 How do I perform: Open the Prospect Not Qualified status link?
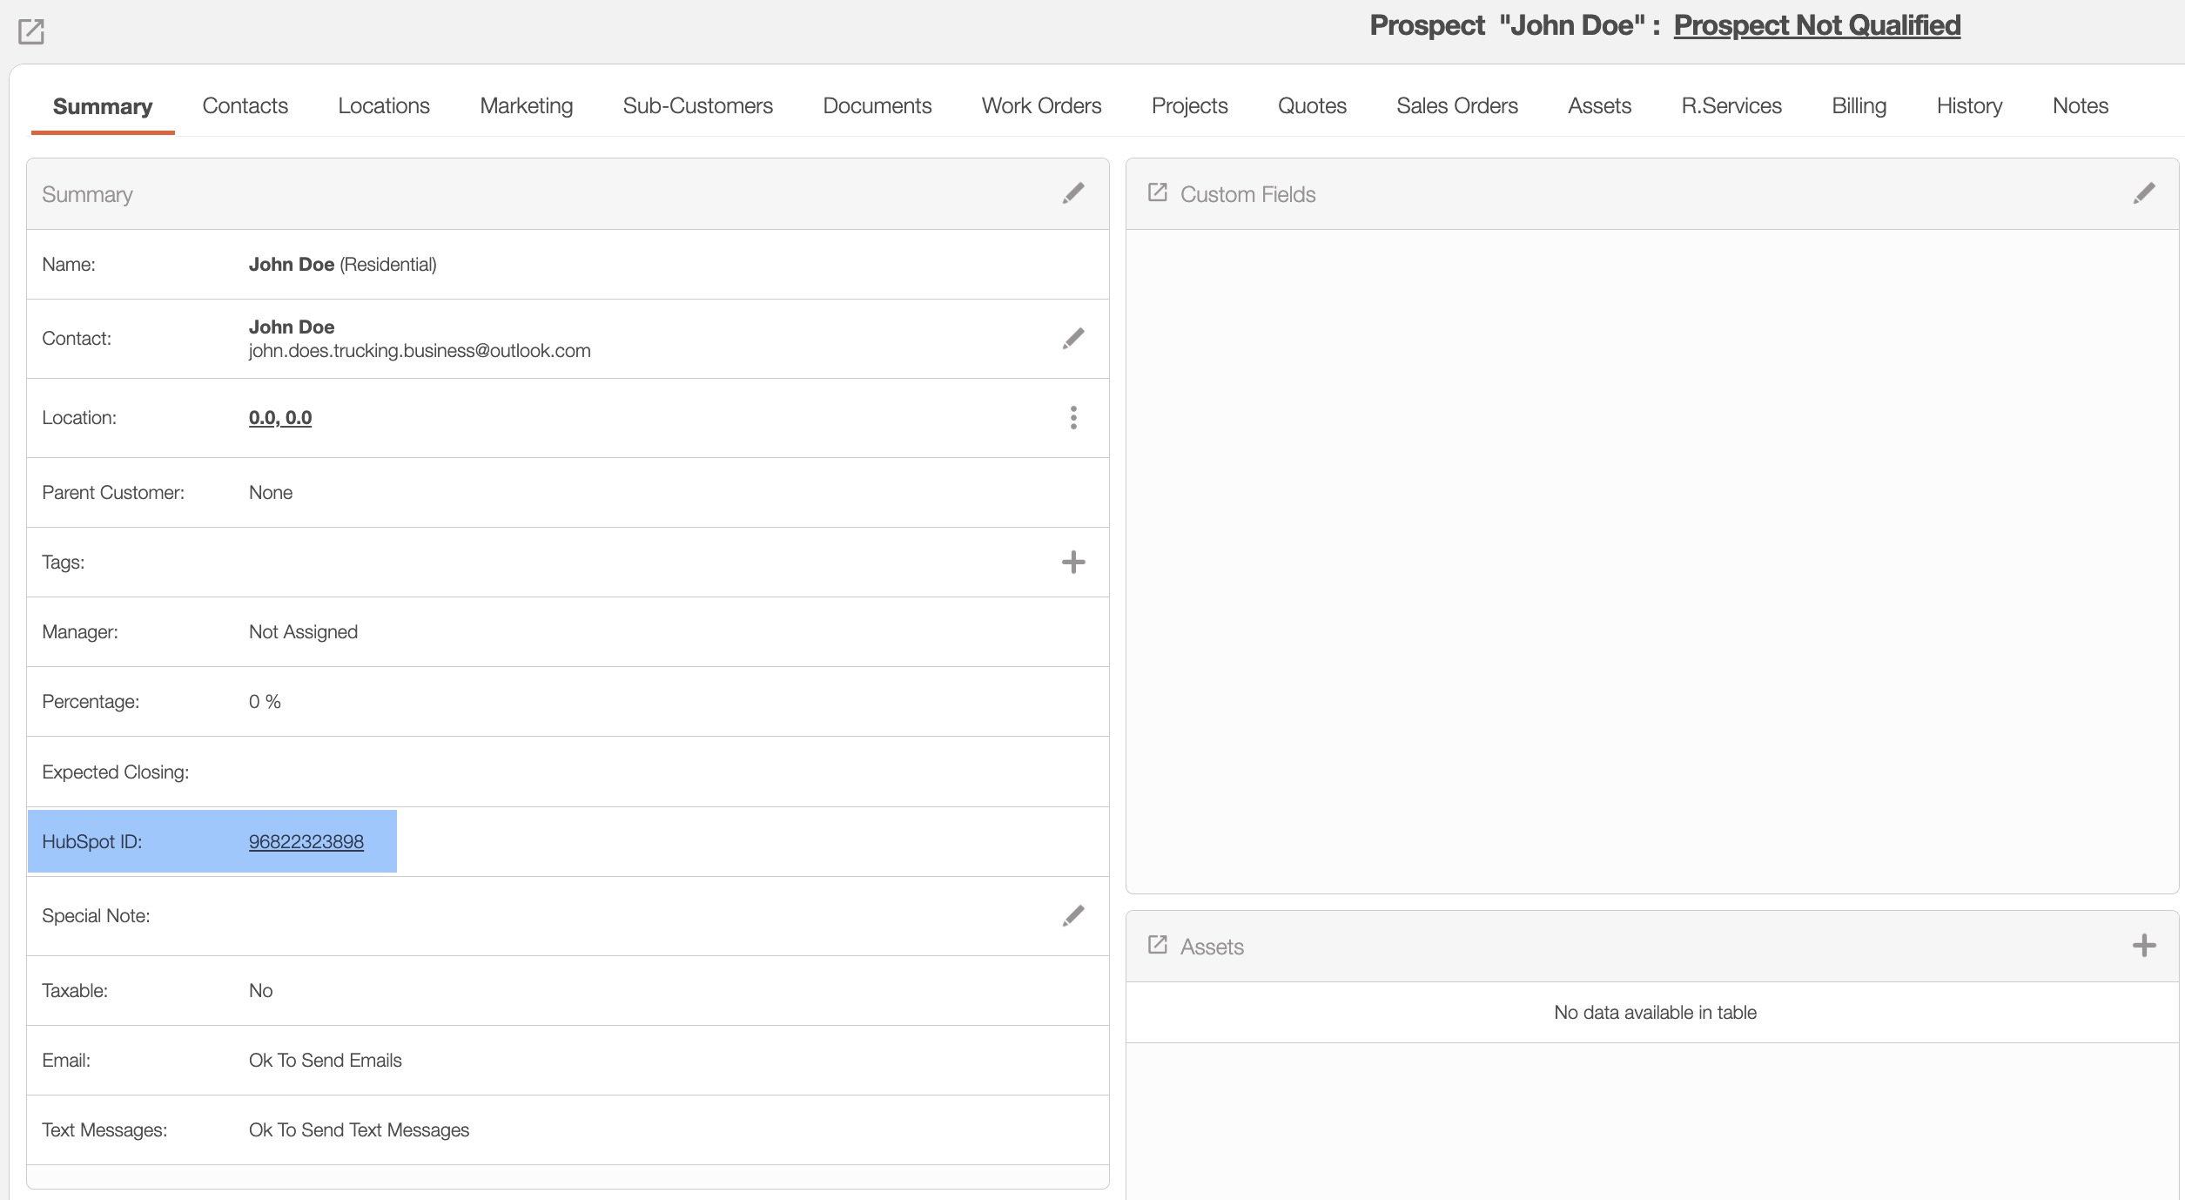(x=1817, y=25)
